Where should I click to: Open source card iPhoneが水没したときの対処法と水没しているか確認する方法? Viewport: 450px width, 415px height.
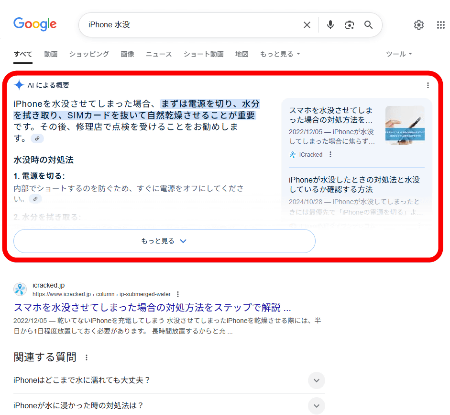354,184
